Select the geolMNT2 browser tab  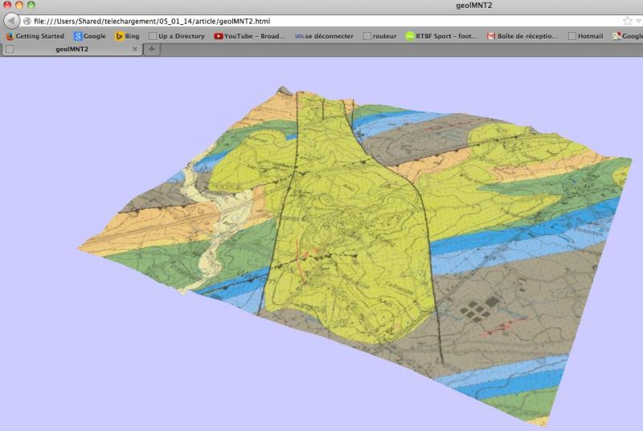click(x=72, y=49)
